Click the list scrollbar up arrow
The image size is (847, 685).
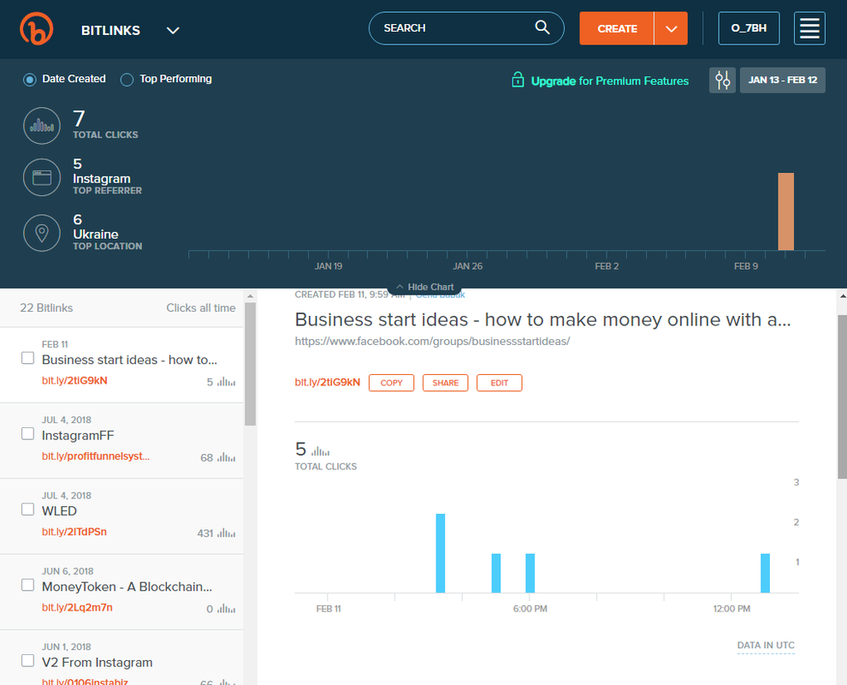pos(250,295)
